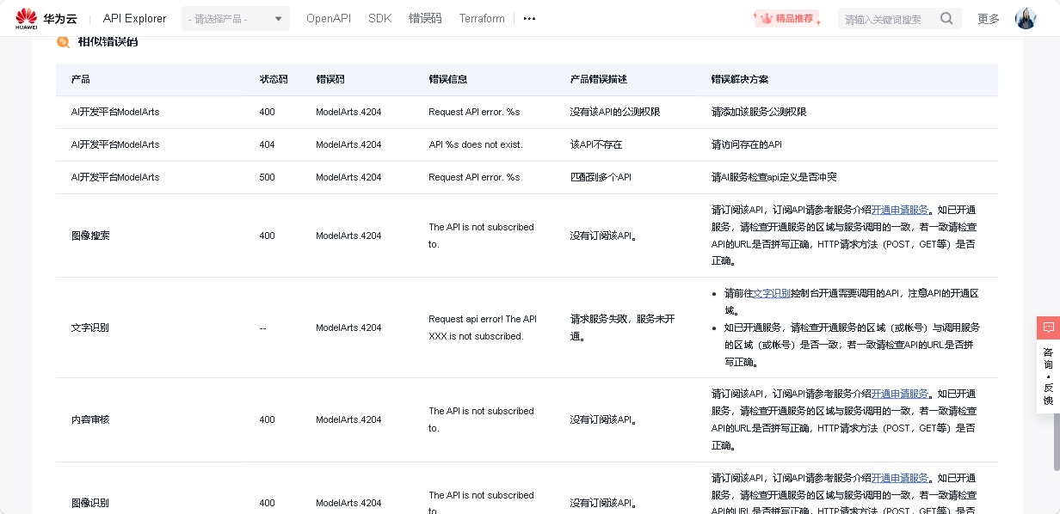Select 没有该API的公测权限 description cell

click(x=615, y=112)
